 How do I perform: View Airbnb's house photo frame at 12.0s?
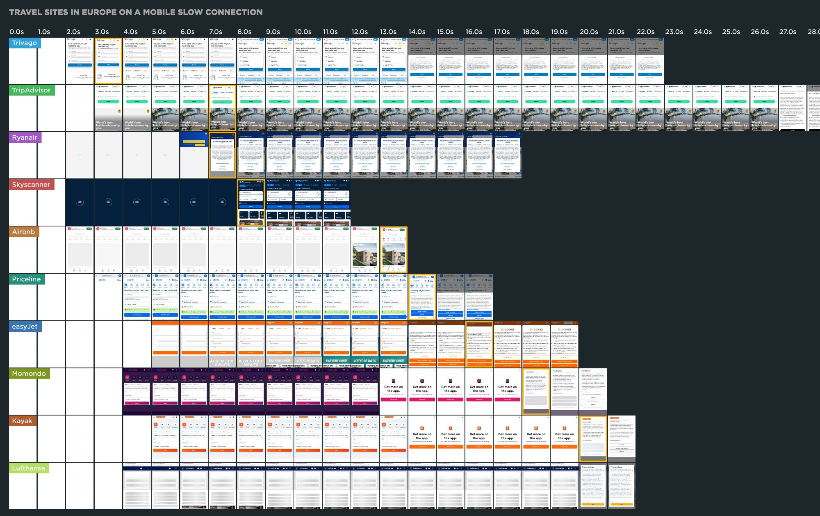[365, 250]
